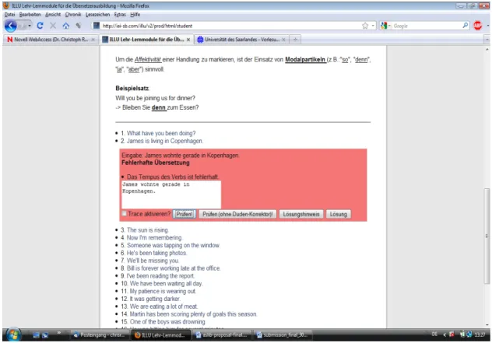This screenshot has height=343, width=492.
Task: Open exercise 6 He's been taking photos
Action: pyautogui.click(x=156, y=253)
